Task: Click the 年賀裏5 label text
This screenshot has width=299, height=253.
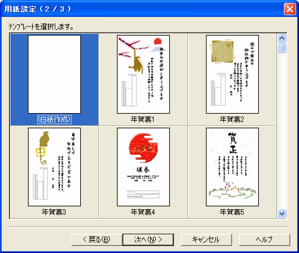Action: tap(232, 212)
